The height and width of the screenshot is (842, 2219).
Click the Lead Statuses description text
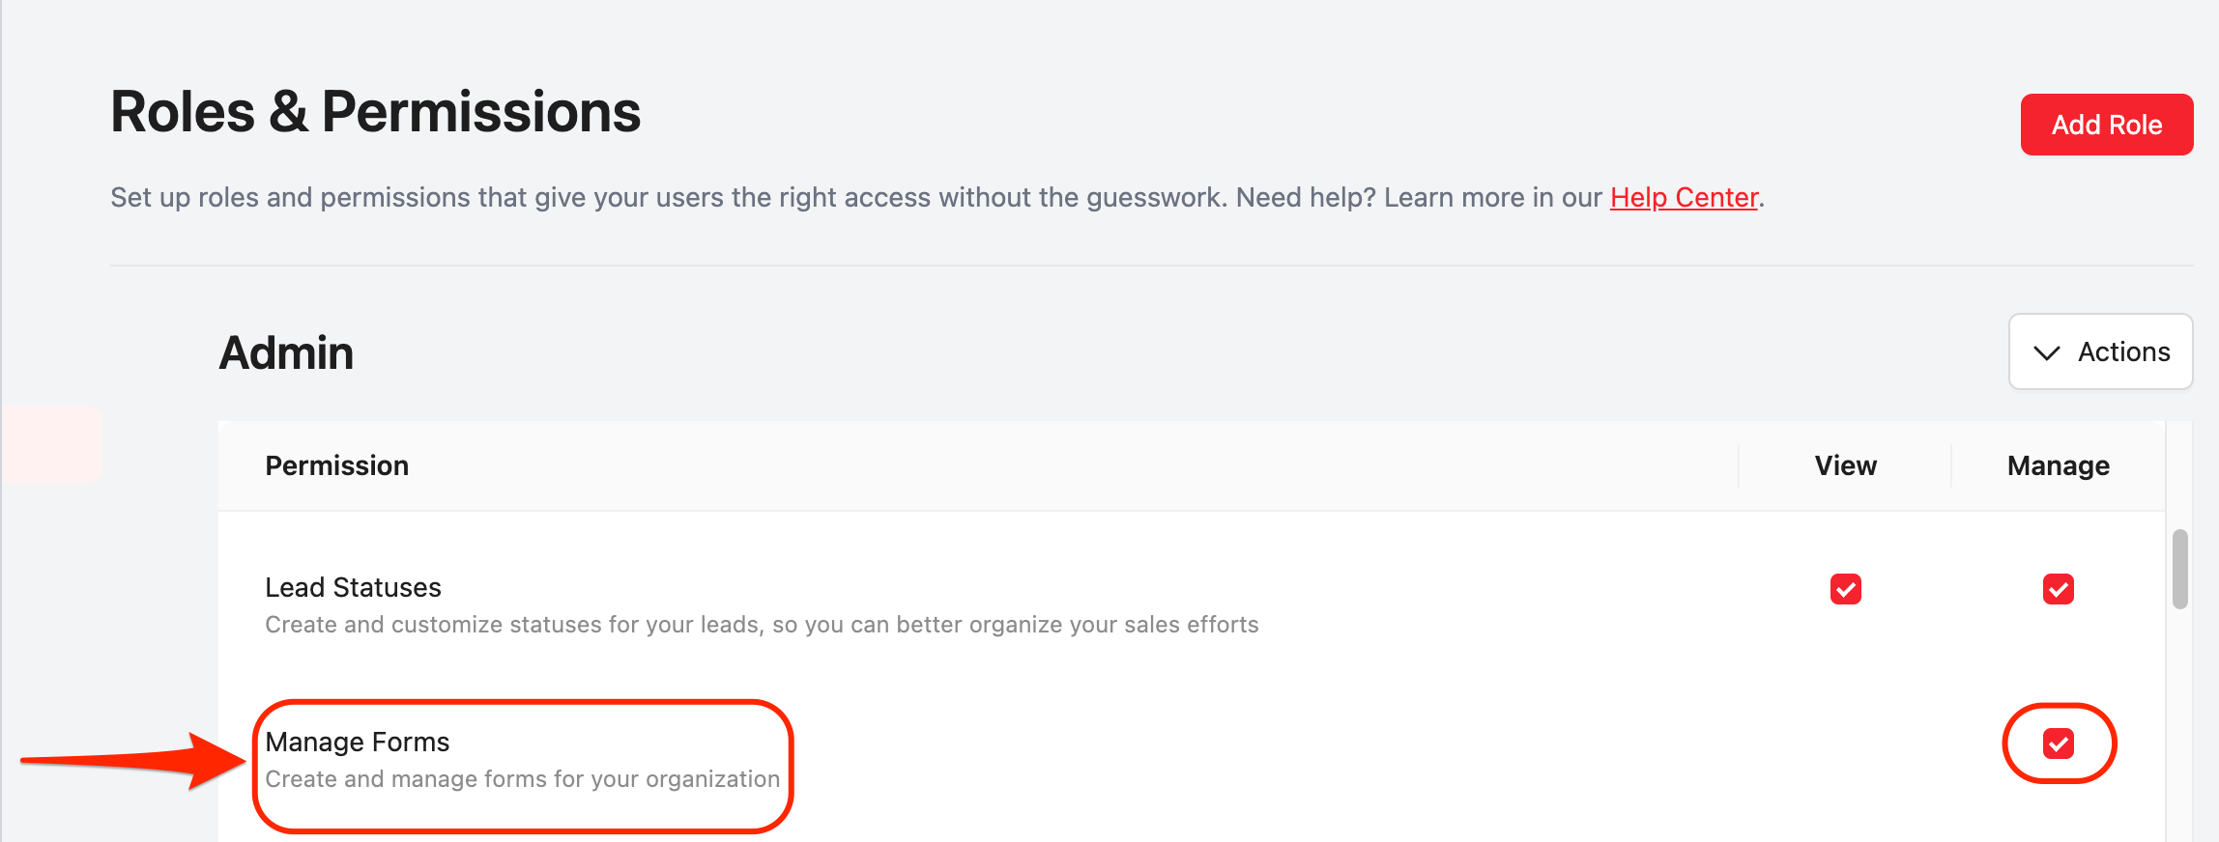(x=761, y=625)
